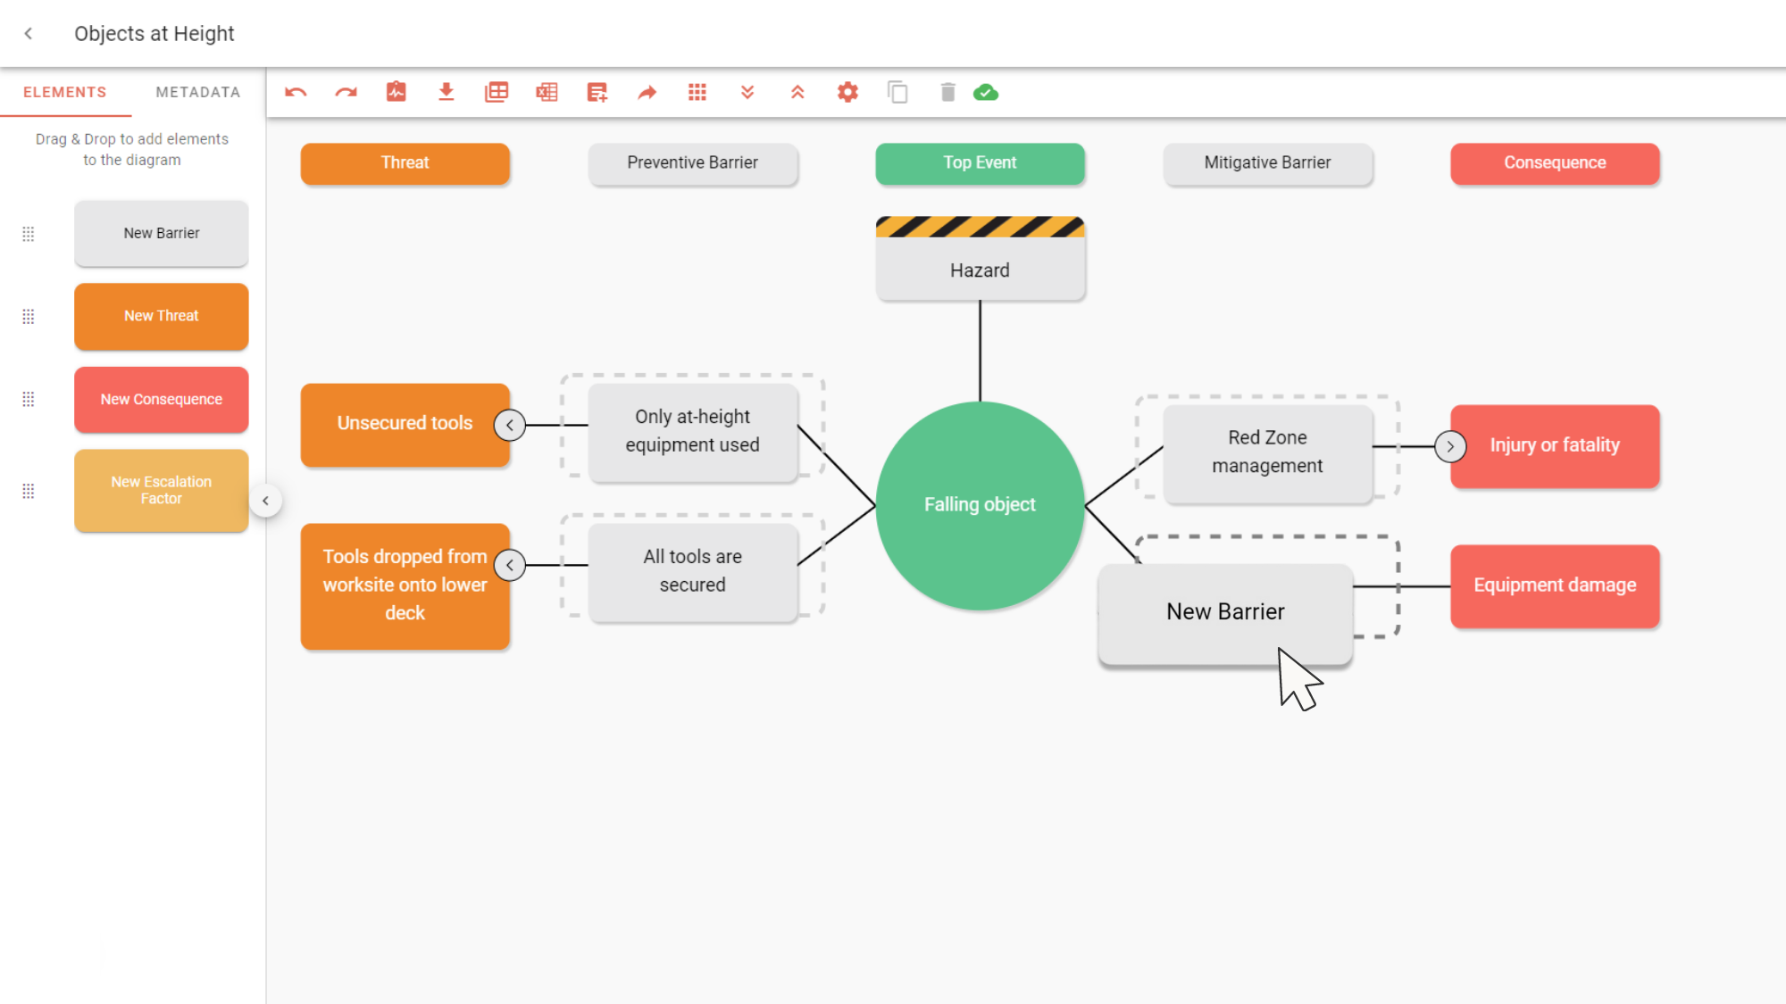The image size is (1786, 1004).
Task: Click the grid view icon
Action: tap(697, 92)
